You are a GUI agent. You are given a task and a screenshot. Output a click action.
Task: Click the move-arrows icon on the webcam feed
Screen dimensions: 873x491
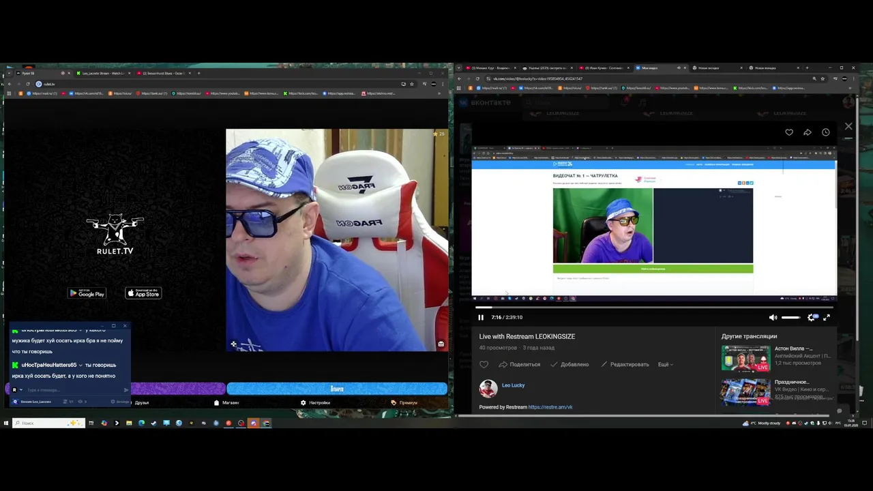pyautogui.click(x=233, y=344)
